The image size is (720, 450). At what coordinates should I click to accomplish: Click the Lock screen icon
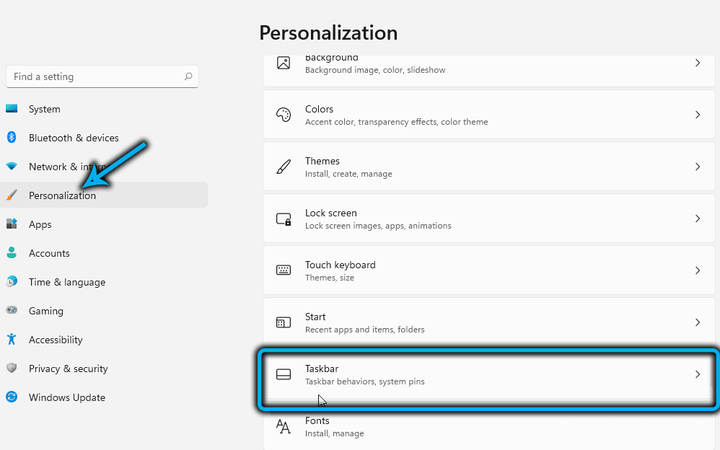pyautogui.click(x=284, y=219)
